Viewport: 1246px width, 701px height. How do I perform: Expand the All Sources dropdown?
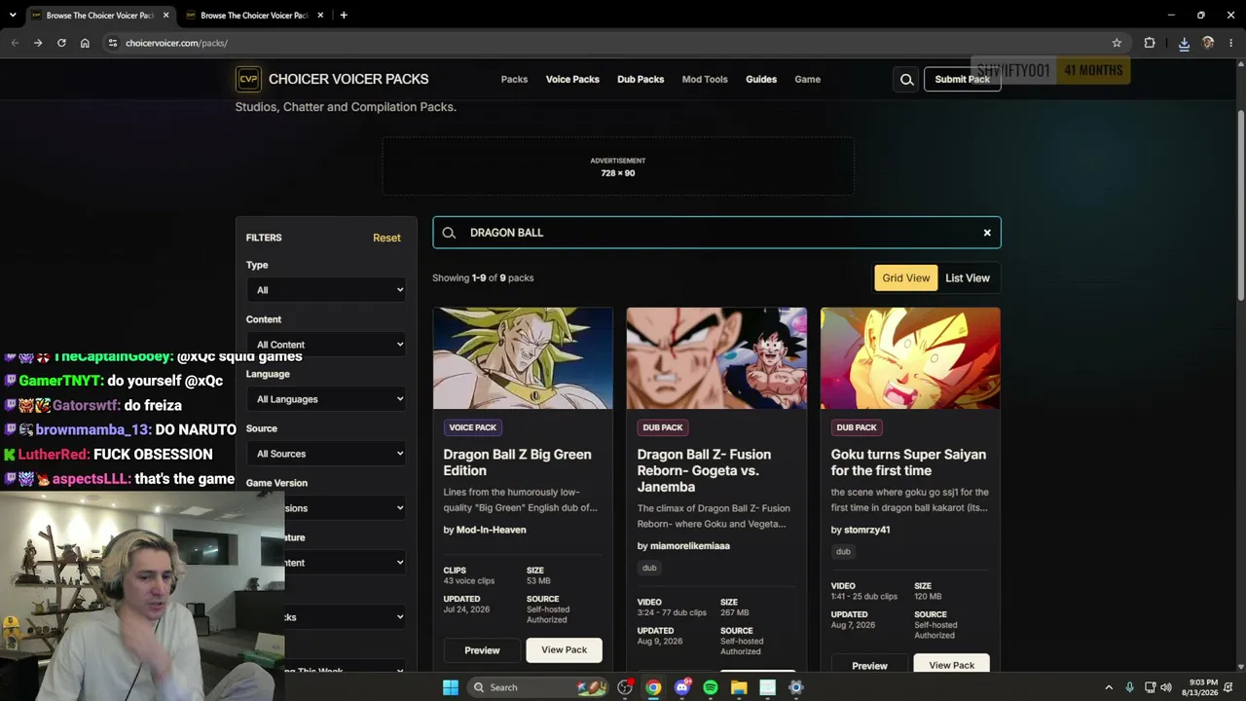click(x=326, y=454)
